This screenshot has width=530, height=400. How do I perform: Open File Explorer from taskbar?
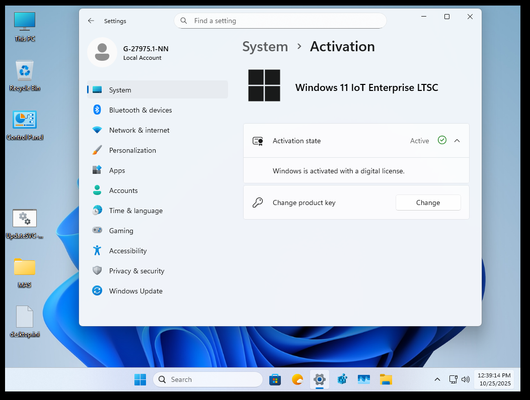click(386, 379)
